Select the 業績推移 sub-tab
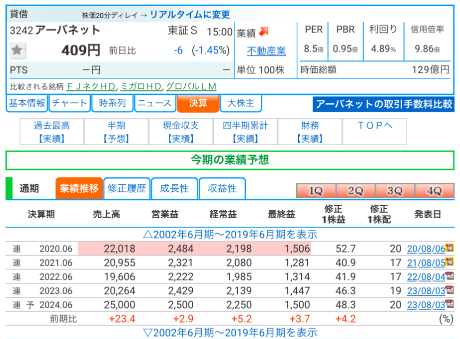Image resolution: width=460 pixels, height=339 pixels. point(79,188)
